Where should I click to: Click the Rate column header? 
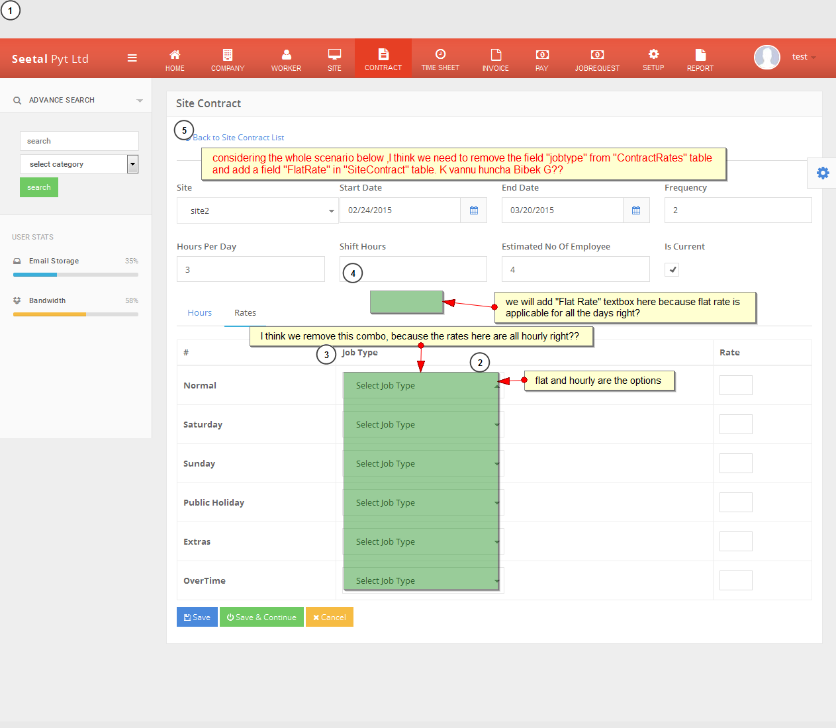click(x=729, y=353)
